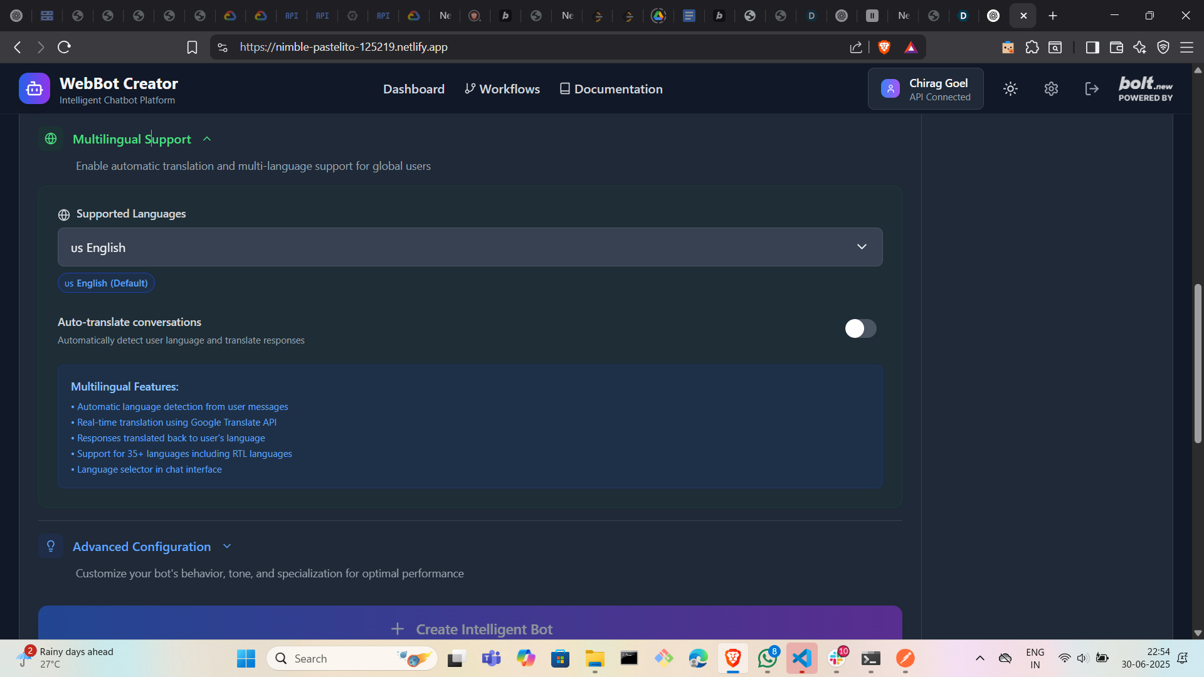Open settings gear icon in header
Viewport: 1204px width, 677px height.
click(1051, 89)
